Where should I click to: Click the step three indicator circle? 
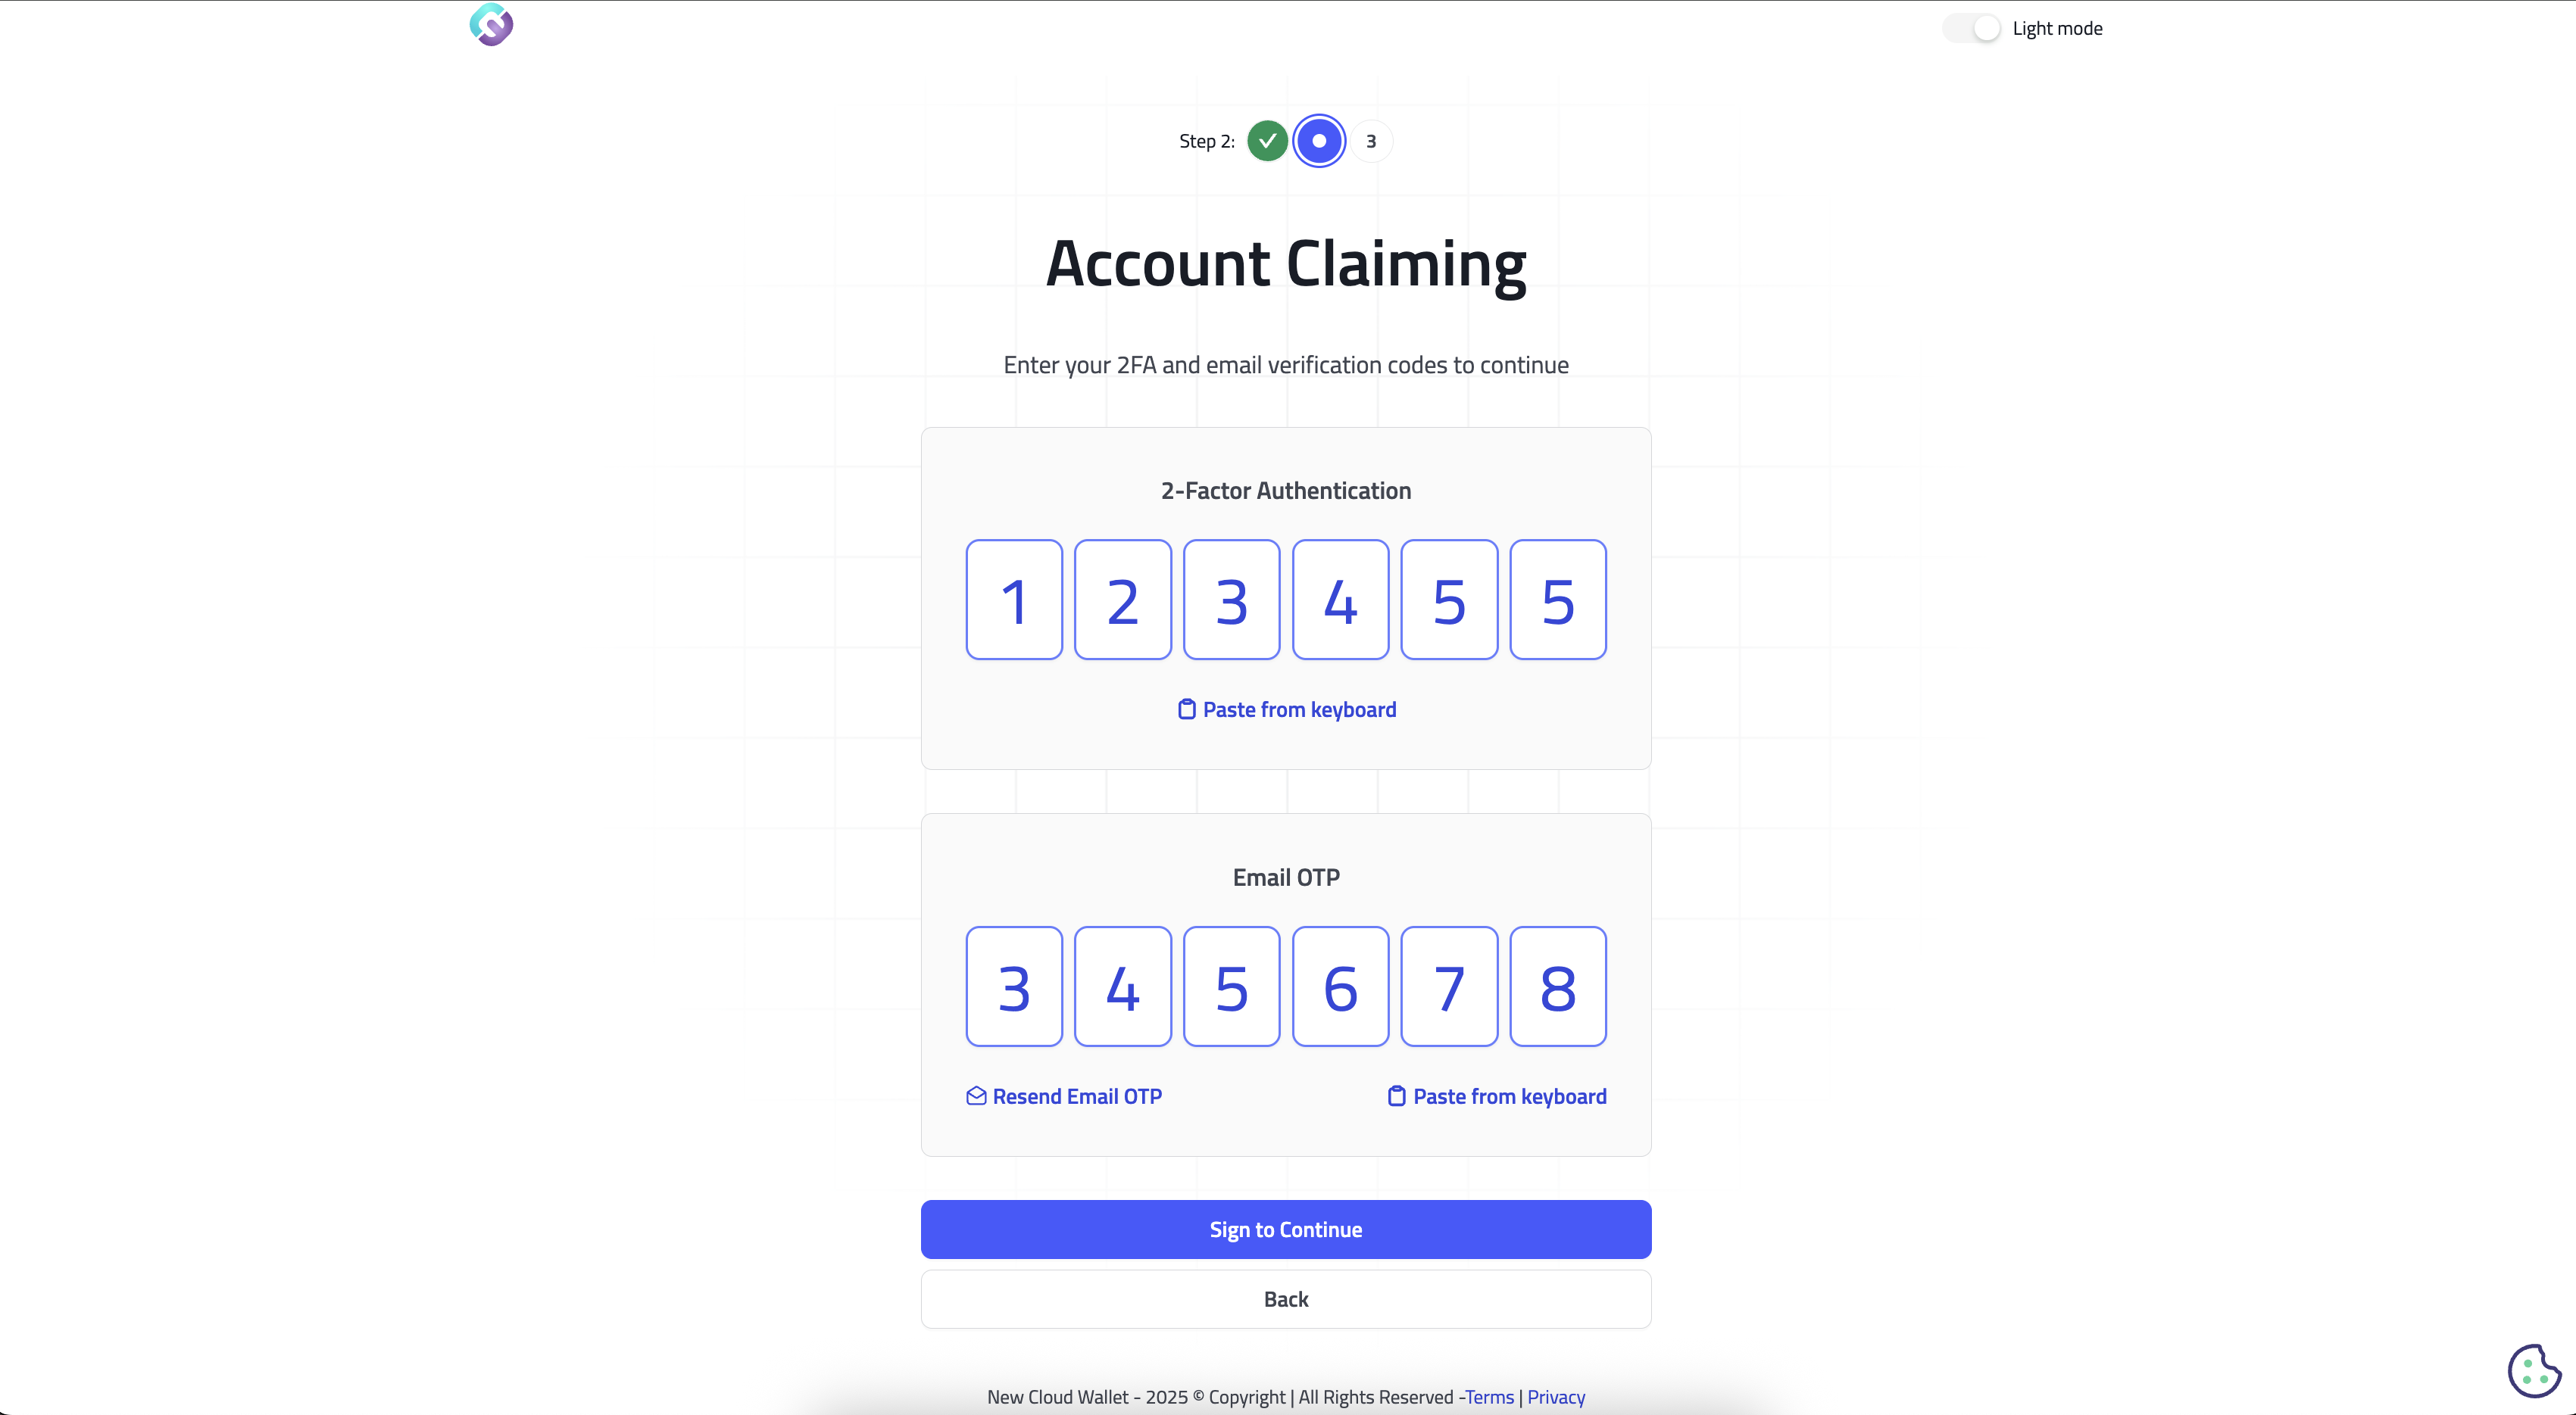(1371, 141)
